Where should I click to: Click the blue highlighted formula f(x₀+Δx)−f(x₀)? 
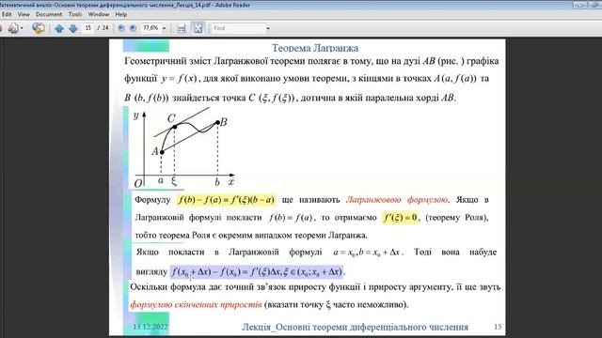click(257, 271)
